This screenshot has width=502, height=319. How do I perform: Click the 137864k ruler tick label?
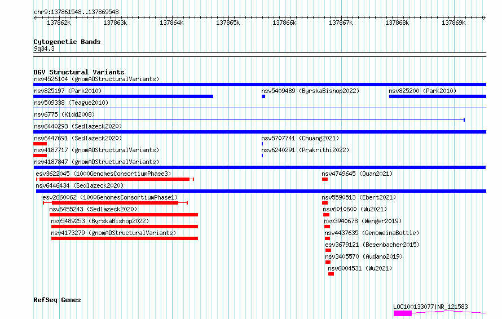pos(171,23)
